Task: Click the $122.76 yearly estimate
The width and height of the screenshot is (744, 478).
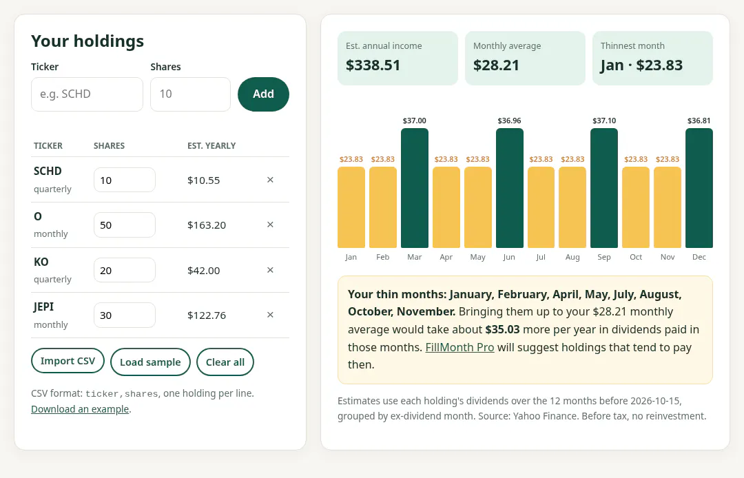Action: 207,315
